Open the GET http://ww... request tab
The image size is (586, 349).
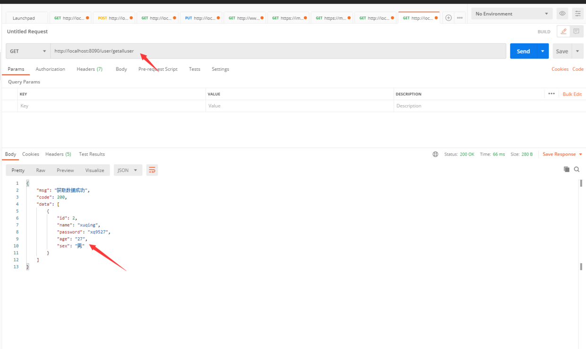click(245, 18)
